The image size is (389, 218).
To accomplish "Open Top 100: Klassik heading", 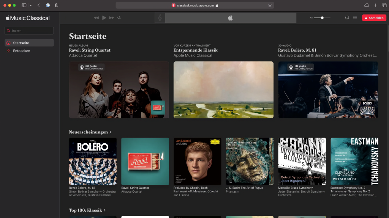I will [x=85, y=210].
